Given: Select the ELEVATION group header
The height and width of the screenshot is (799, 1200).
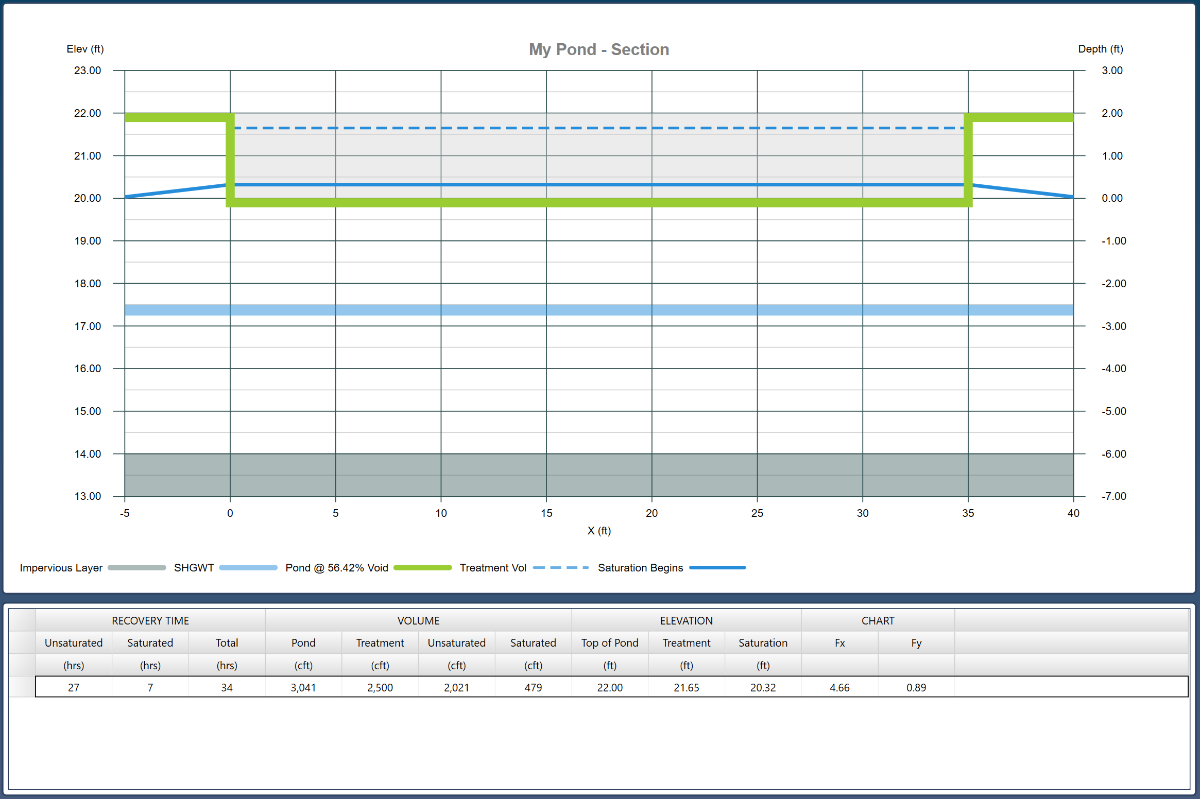Looking at the screenshot, I should point(687,620).
